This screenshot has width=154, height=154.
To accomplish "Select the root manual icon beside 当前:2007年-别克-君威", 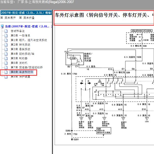I will click(x=2, y=26).
